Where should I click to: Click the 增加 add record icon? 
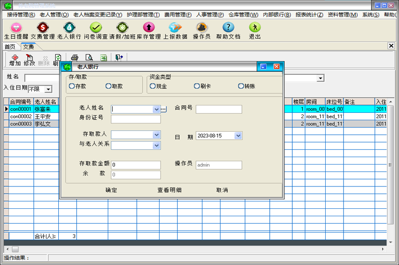coord(15,60)
